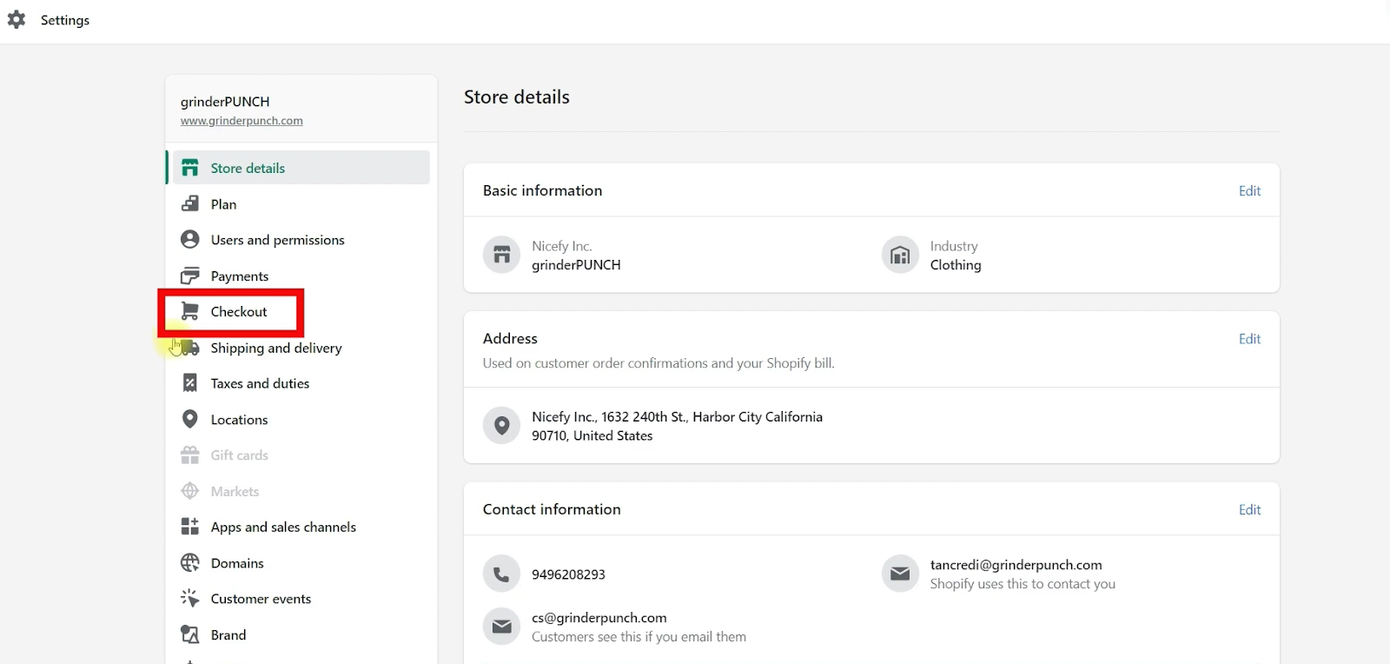Click the Store details storefront icon
Viewport: 1390px width, 664px height.
pos(190,168)
